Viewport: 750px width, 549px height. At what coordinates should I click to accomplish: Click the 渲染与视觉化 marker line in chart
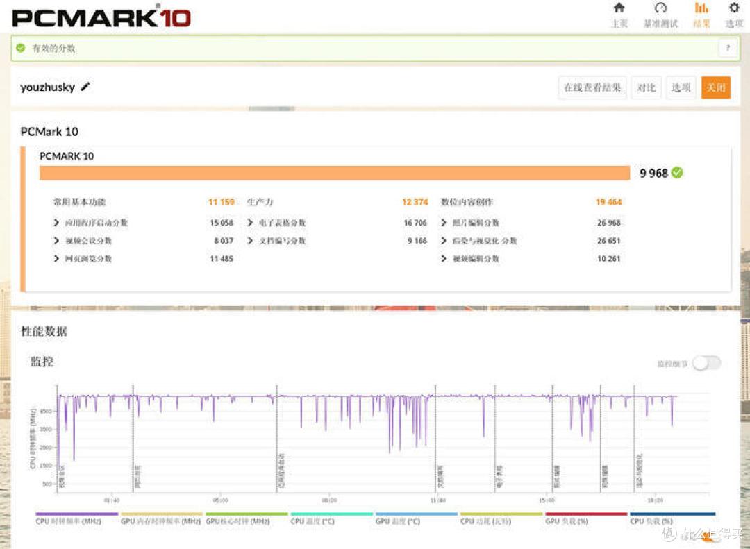pos(635,439)
